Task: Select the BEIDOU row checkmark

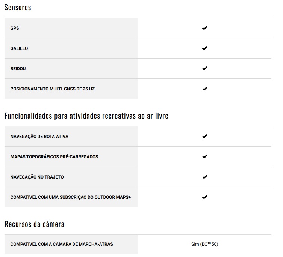Action: (x=204, y=69)
